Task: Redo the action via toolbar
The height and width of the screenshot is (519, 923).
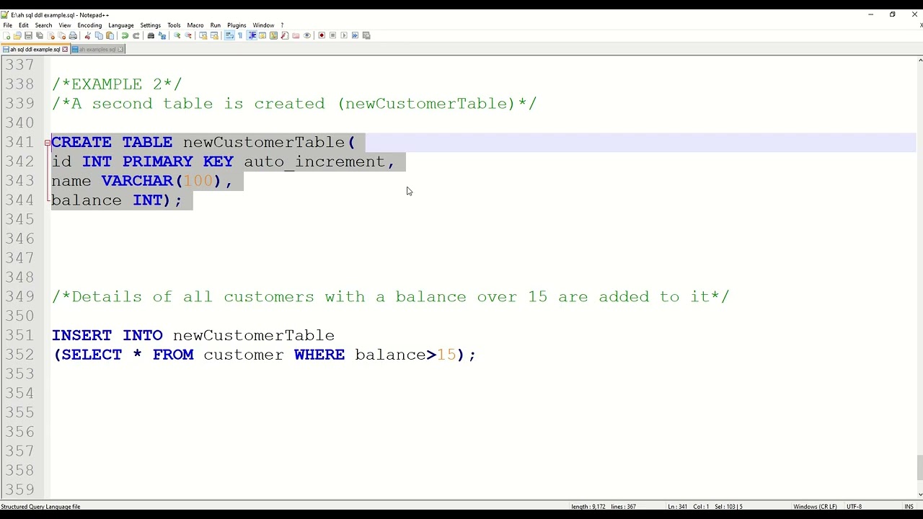Action: [x=136, y=35]
